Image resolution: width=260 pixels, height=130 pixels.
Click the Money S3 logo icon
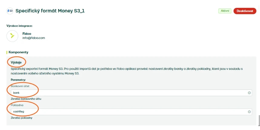(x=10, y=11)
